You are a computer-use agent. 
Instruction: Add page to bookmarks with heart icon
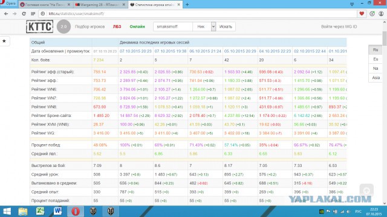point(362,14)
